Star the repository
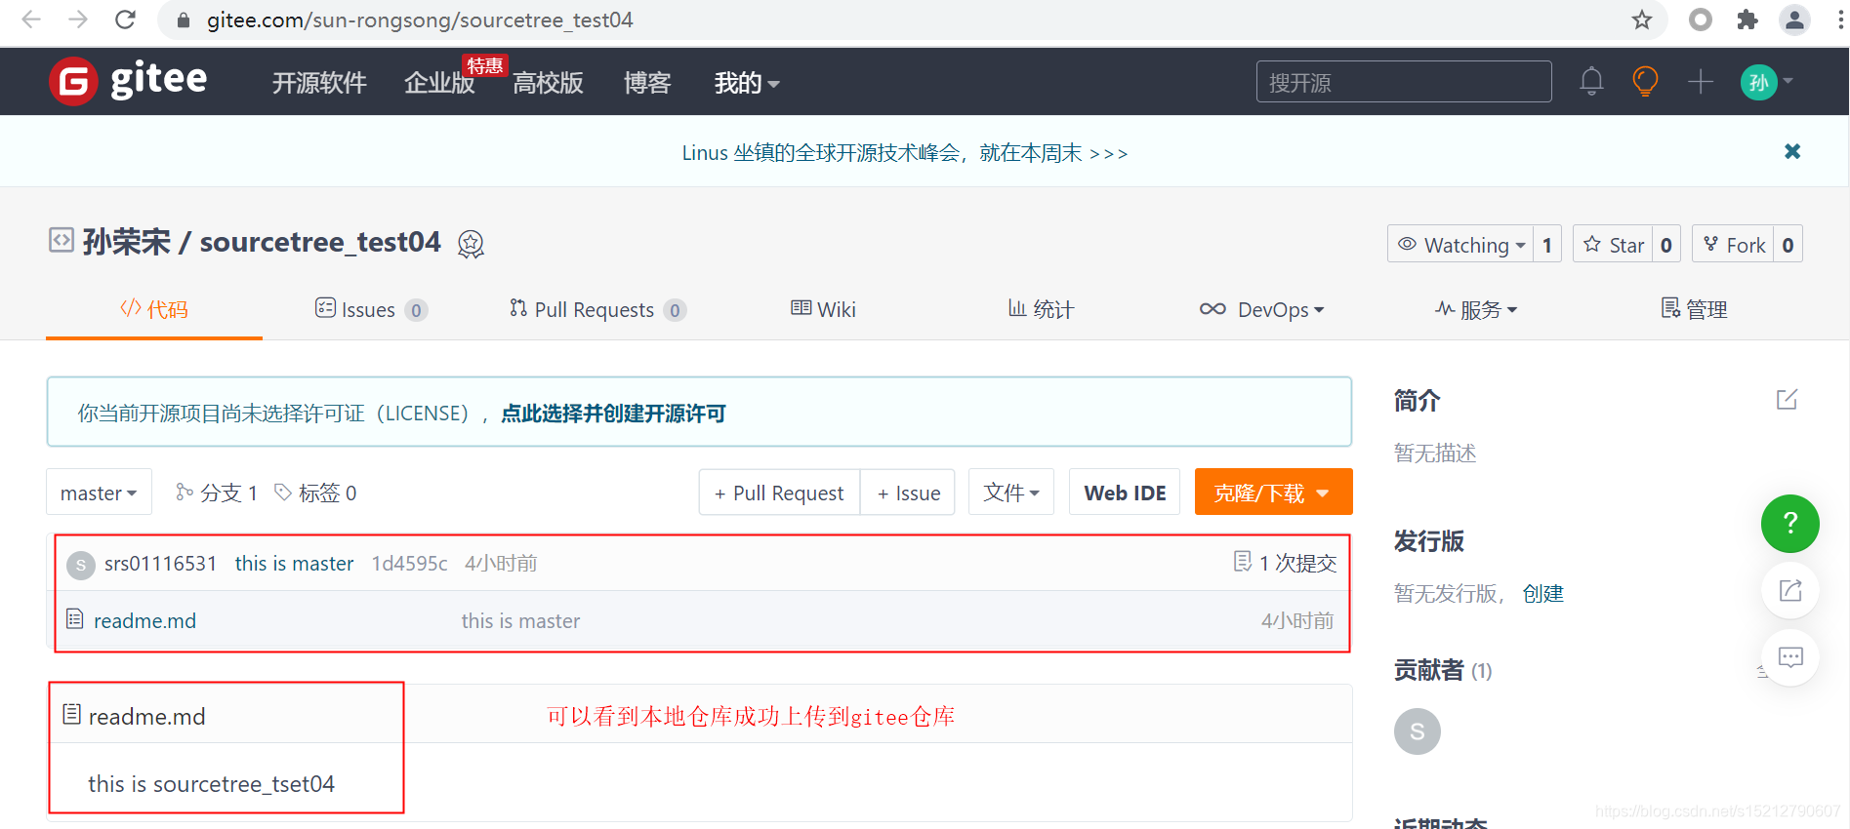 tap(1613, 244)
